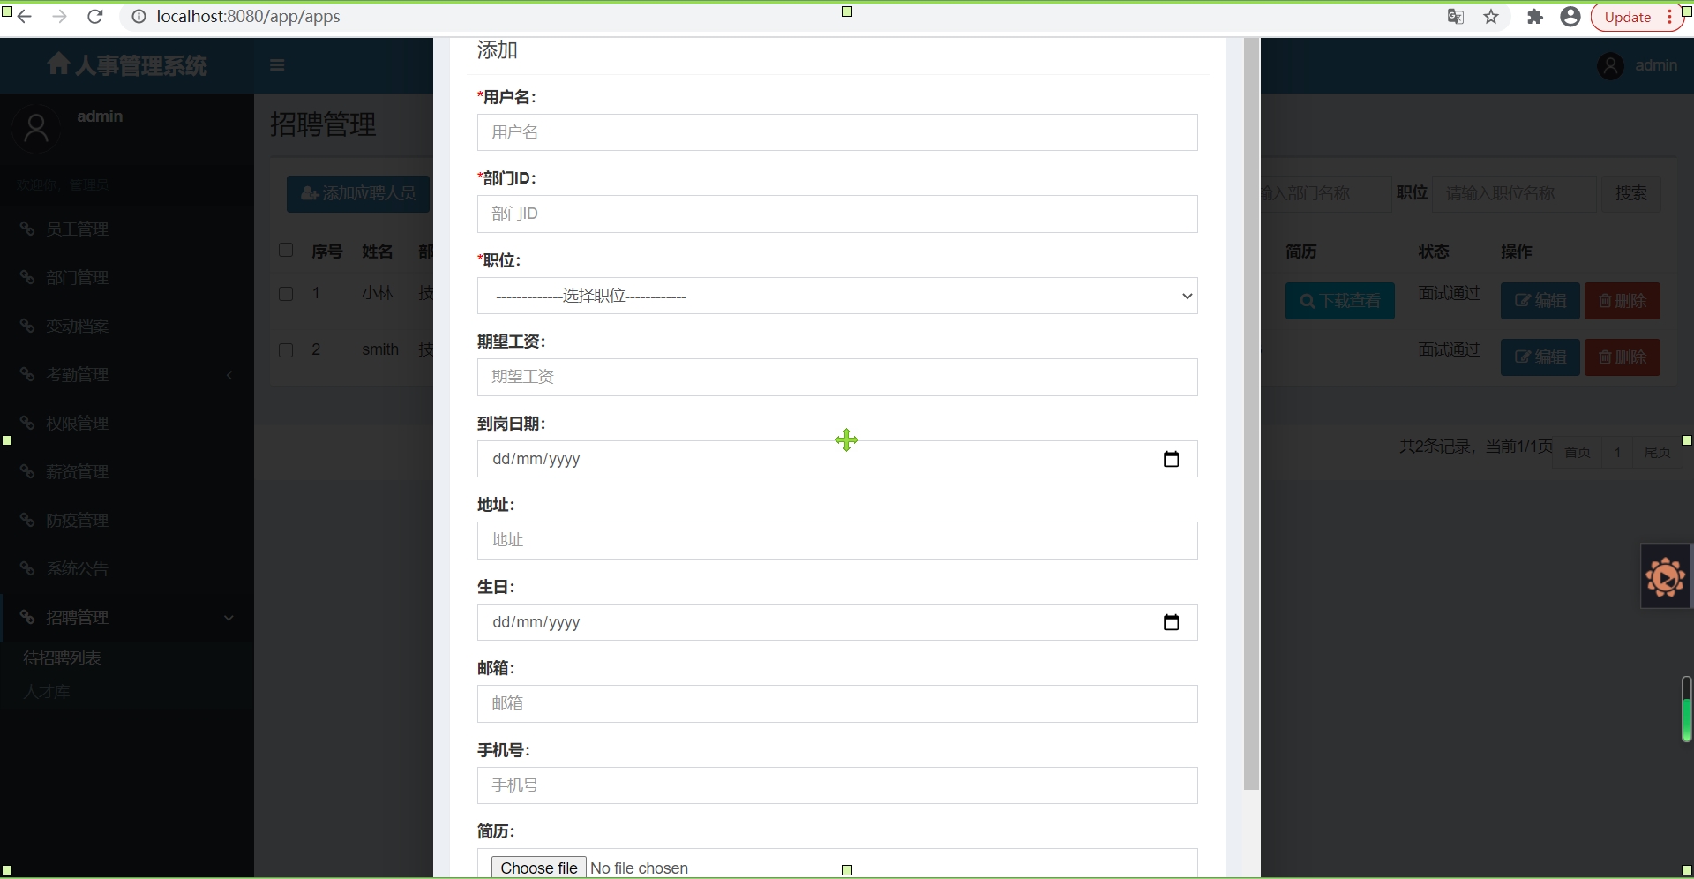Click the browser address bar URL
The width and height of the screenshot is (1694, 879).
pos(248,17)
